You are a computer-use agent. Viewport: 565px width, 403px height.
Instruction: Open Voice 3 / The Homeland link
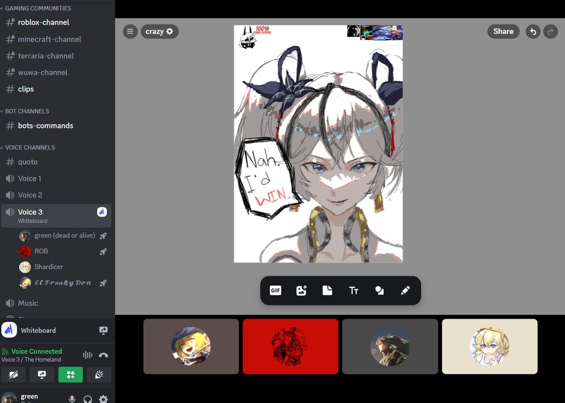[31, 360]
